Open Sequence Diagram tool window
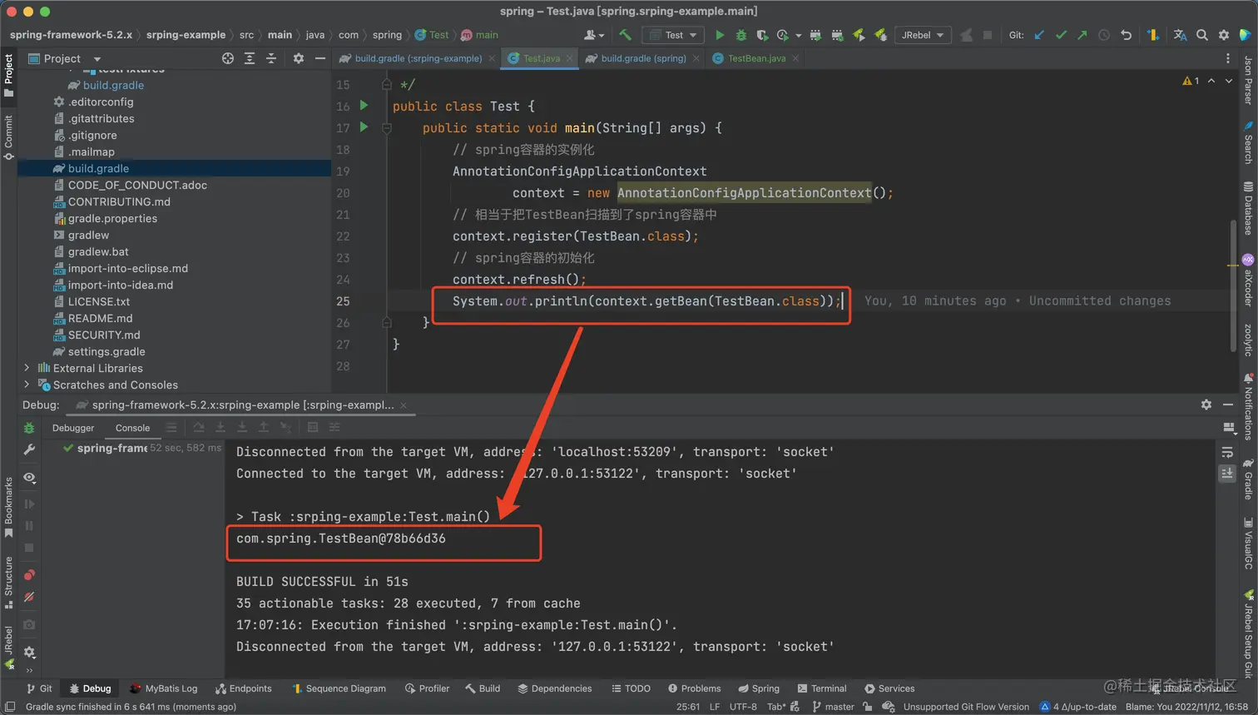This screenshot has height=715, width=1258. click(x=339, y=688)
